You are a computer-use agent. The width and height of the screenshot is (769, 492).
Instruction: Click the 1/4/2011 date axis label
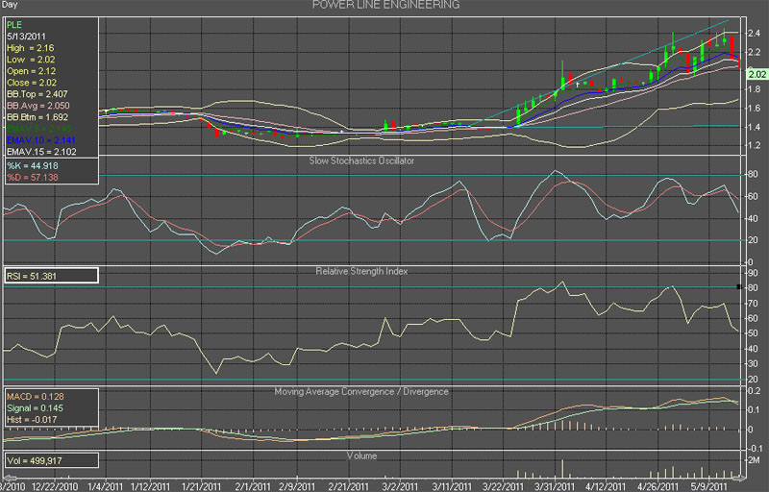[x=105, y=486]
